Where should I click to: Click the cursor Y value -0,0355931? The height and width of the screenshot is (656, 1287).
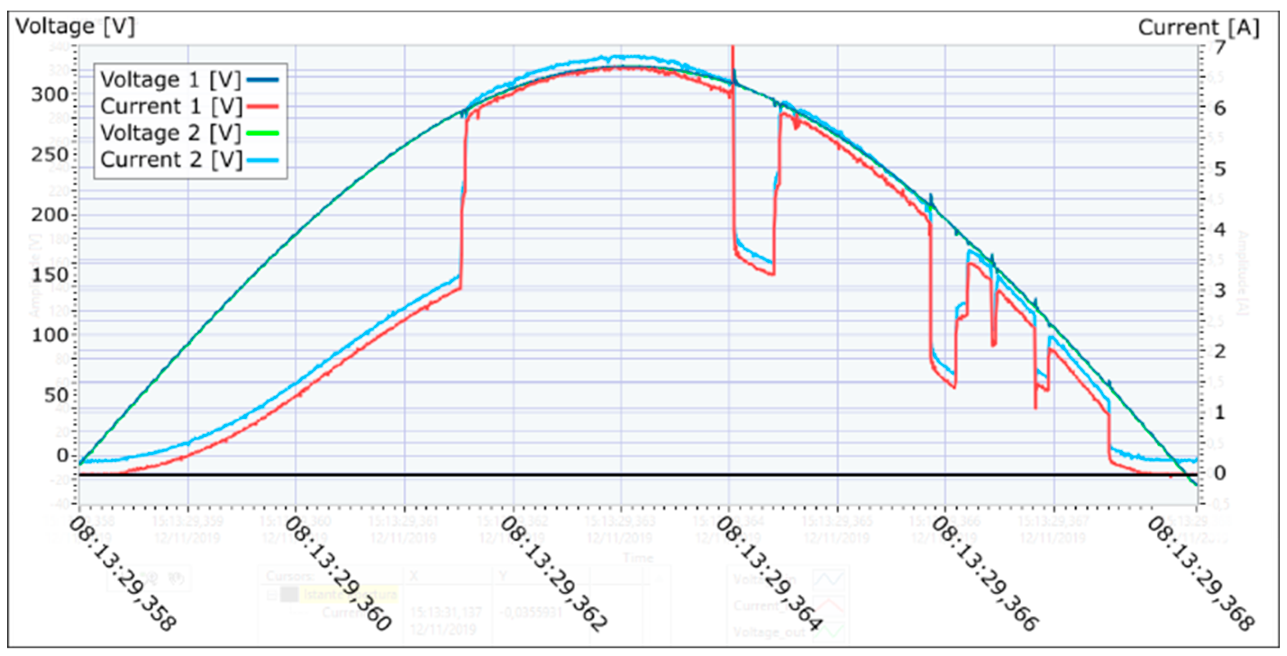[x=532, y=612]
